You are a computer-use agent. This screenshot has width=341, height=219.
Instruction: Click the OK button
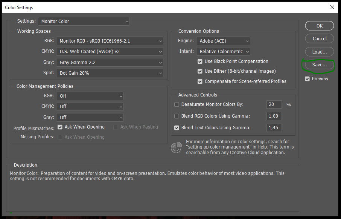[x=319, y=26]
